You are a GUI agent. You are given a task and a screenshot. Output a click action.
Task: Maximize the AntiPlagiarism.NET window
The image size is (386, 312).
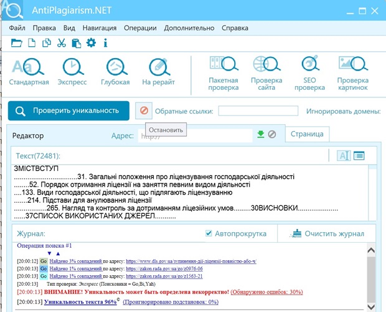362,11
